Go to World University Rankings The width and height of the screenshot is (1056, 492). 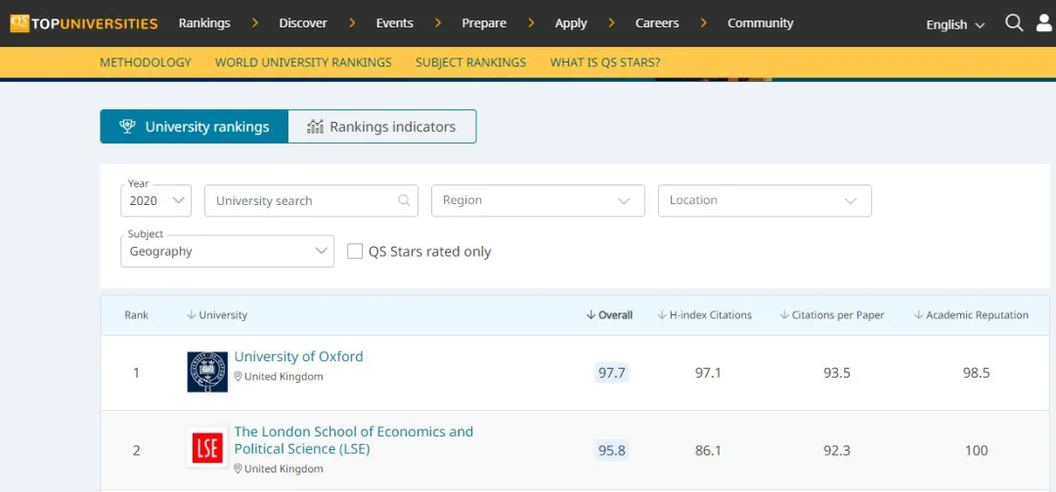tap(303, 62)
